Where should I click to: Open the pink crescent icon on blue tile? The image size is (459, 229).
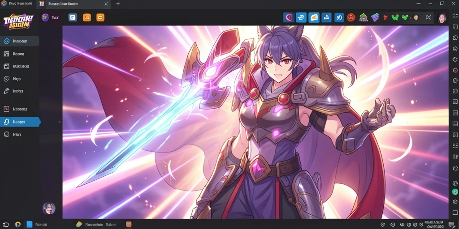pyautogui.click(x=289, y=17)
